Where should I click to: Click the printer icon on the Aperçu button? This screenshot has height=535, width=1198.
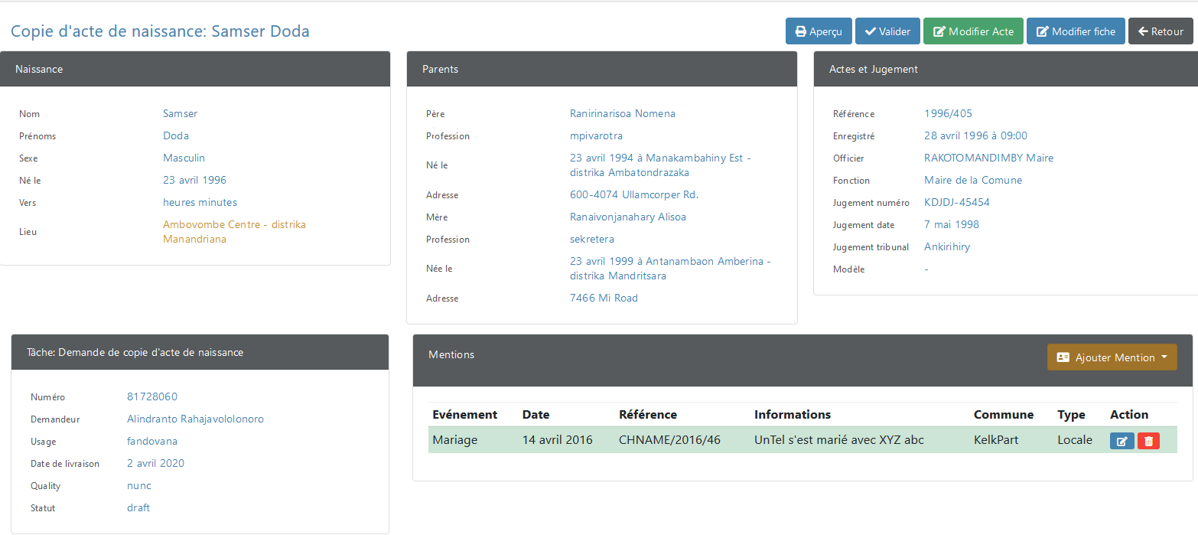[x=801, y=31]
